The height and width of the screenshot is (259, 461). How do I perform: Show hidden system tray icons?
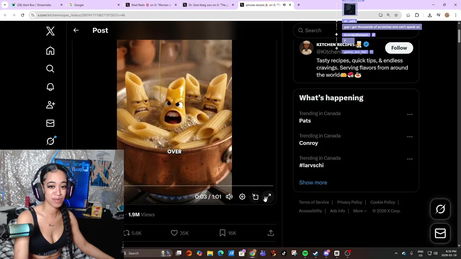396,253
